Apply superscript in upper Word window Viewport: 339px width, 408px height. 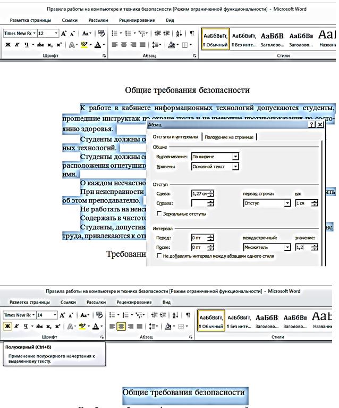click(59, 45)
